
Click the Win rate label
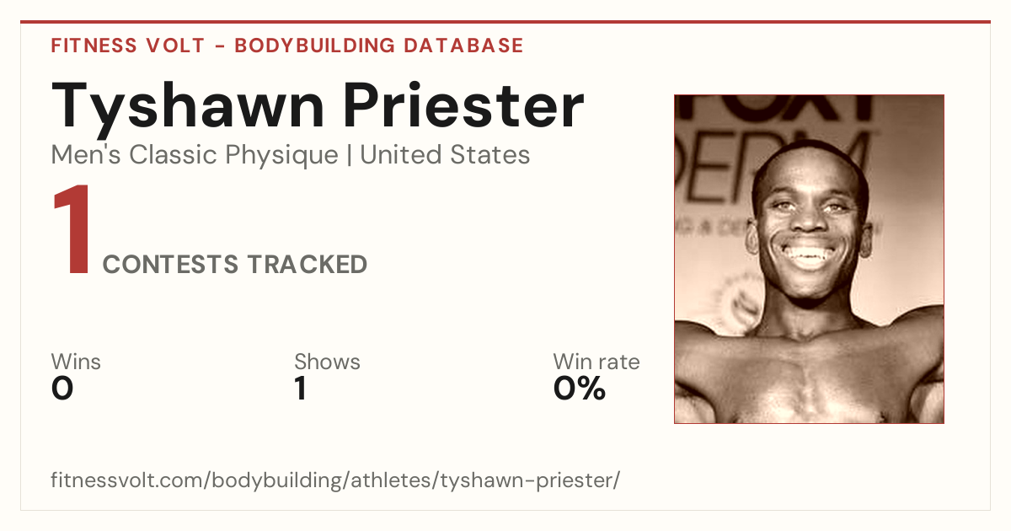[x=596, y=362]
